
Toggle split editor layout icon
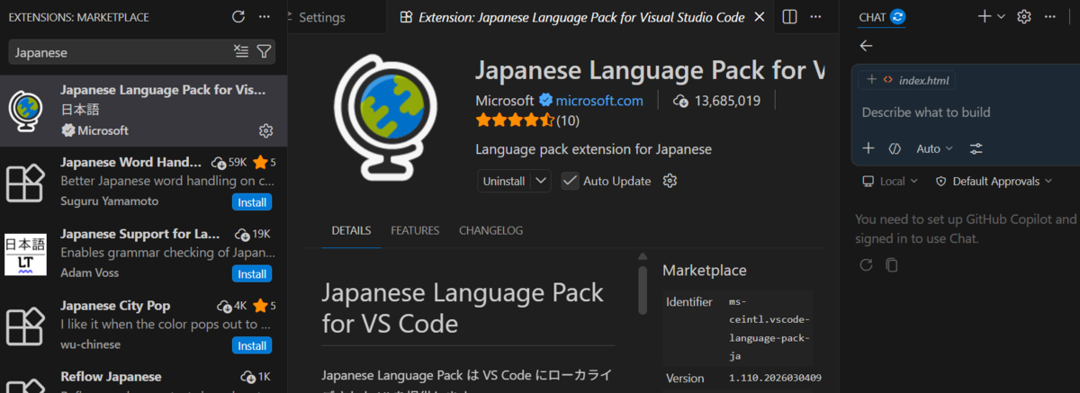pyautogui.click(x=789, y=17)
